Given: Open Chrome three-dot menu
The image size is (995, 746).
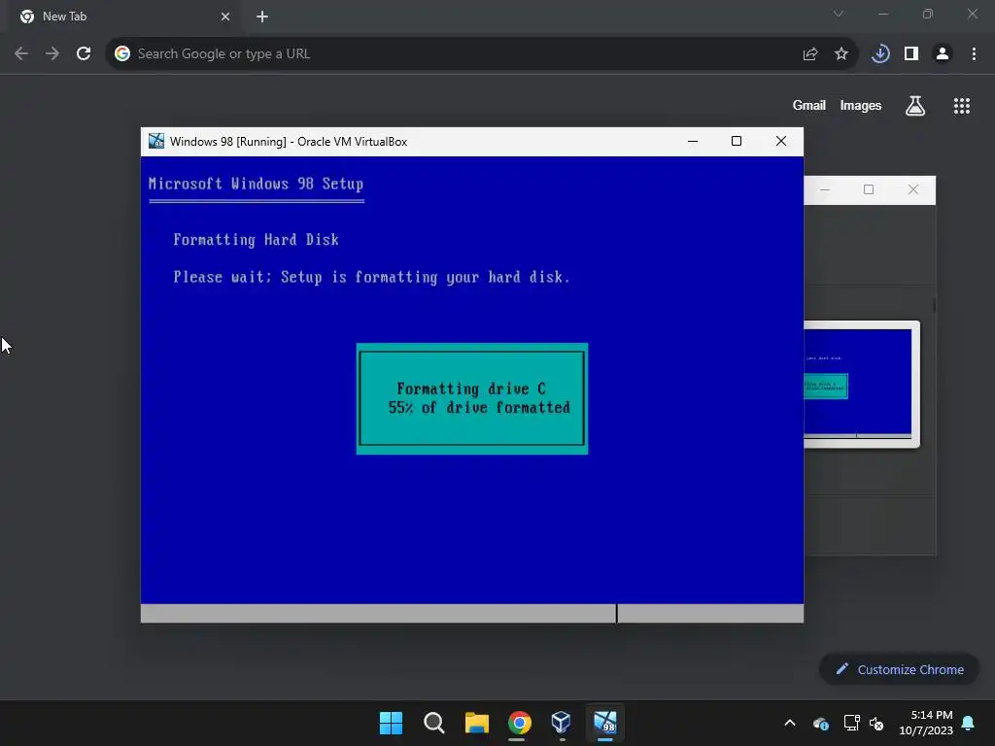Looking at the screenshot, I should tap(974, 54).
